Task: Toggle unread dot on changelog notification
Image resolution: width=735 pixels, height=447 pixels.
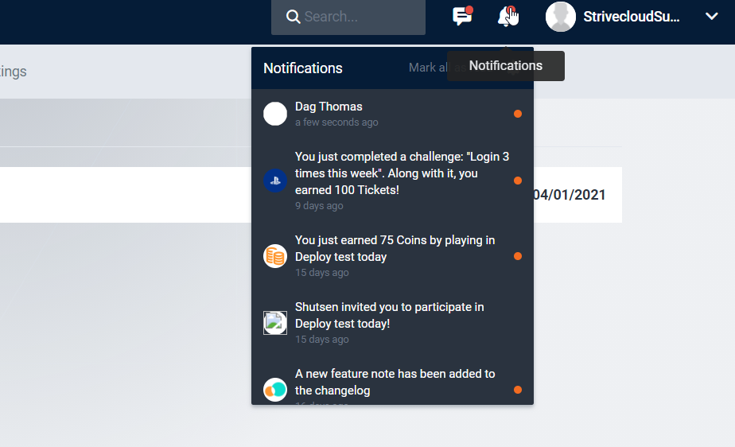Action: click(x=518, y=390)
